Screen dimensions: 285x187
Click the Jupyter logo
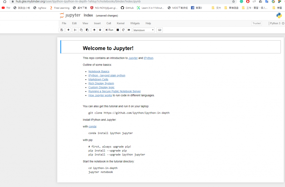70,15
